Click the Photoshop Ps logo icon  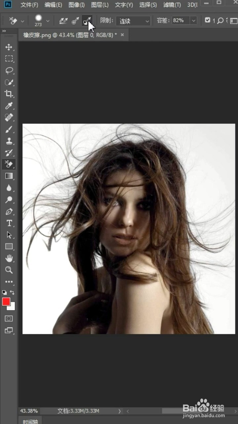pyautogui.click(x=8, y=5)
